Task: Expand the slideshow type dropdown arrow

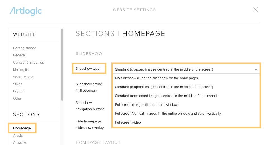Action: click(256, 70)
